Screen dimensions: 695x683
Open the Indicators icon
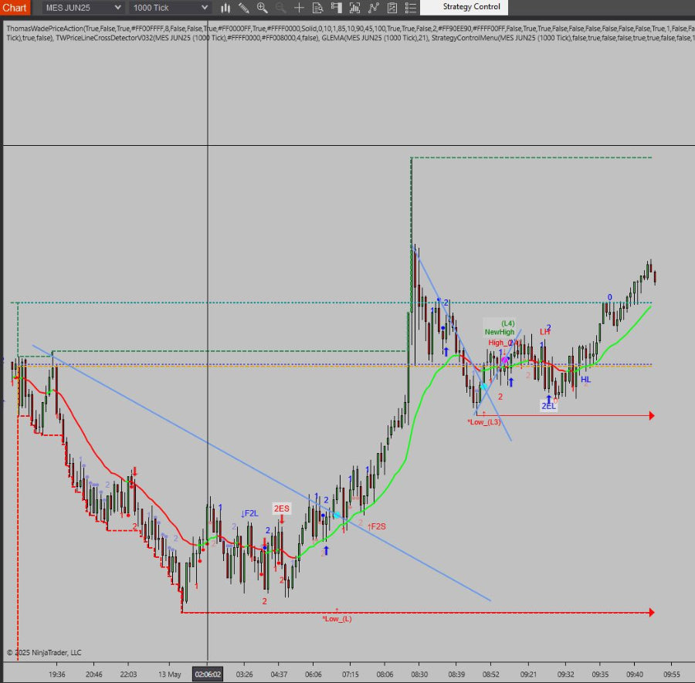point(374,8)
